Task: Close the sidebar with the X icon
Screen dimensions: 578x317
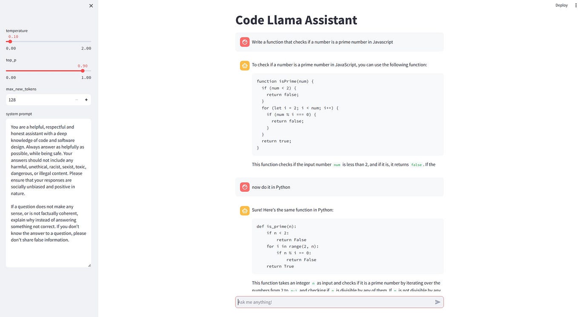Action: point(91,6)
